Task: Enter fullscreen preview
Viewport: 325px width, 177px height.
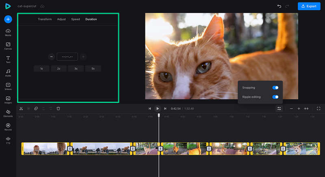Action: [x=318, y=109]
